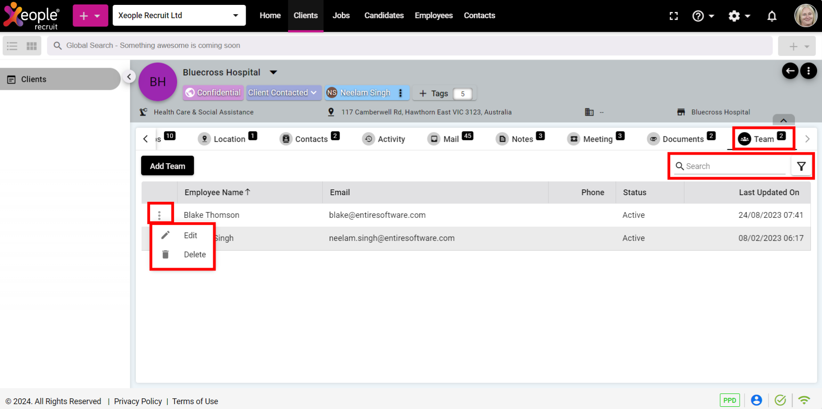Viewport: 822px width, 409px height.
Task: Open the team filter funnel icon
Action: pos(801,166)
